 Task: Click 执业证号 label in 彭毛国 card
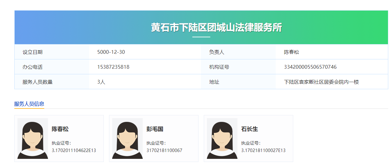tap(156, 143)
